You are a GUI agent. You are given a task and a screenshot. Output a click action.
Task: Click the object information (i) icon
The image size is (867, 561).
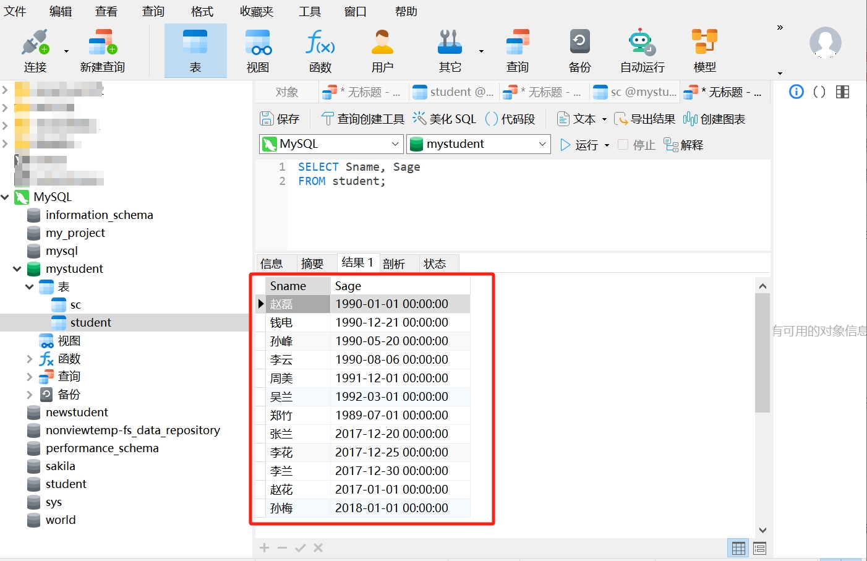797,92
